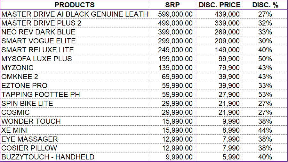Select discounted price 8,990
This screenshot has height=162, width=288.
pyautogui.click(x=220, y=130)
